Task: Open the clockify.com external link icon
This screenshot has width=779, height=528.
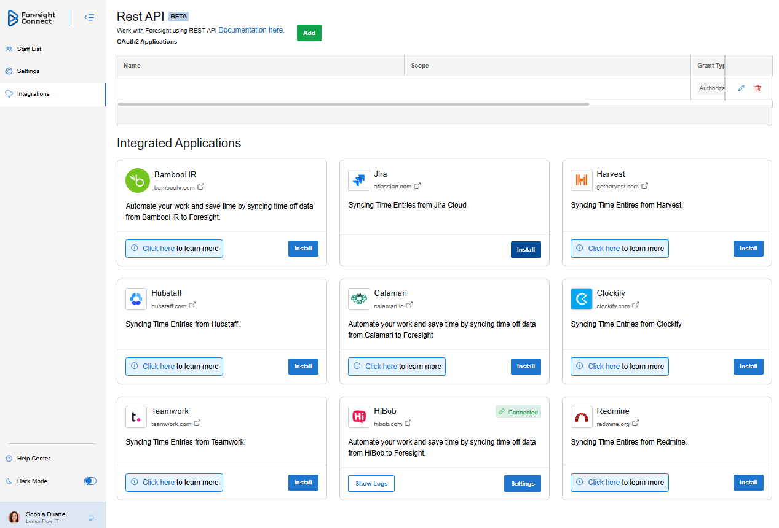Action: (x=636, y=305)
